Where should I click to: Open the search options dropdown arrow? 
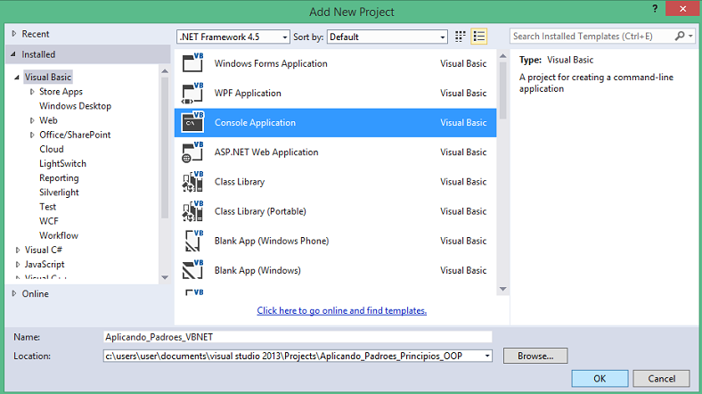tap(690, 36)
